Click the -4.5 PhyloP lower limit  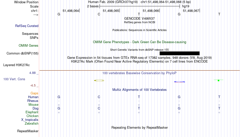tap(33, 86)
